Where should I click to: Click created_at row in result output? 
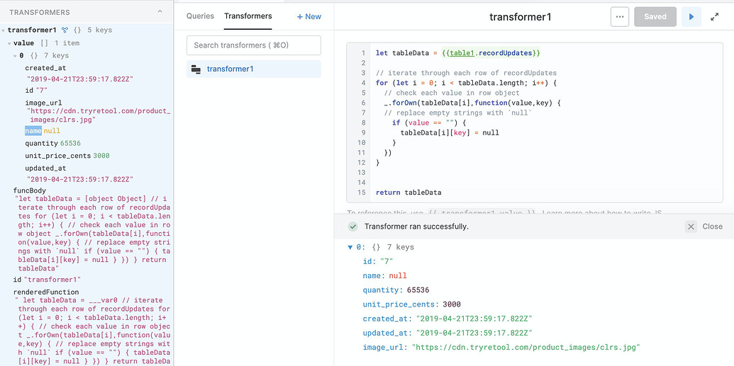click(447, 319)
